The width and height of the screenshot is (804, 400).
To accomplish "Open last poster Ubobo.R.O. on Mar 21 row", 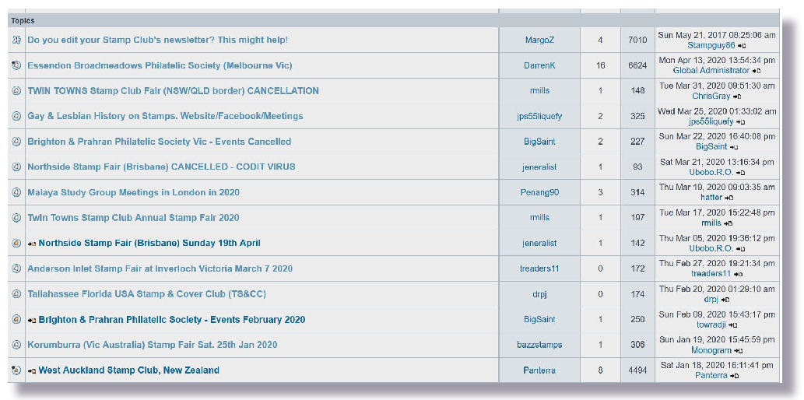I will 711,172.
